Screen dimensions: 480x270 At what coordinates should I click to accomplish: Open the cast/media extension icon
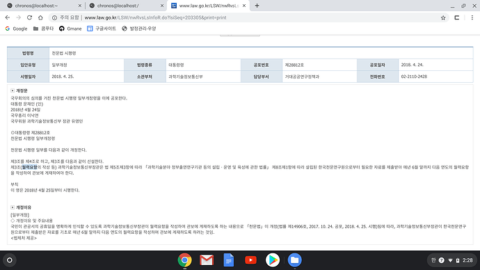tap(457, 18)
